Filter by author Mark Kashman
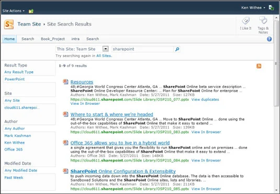 [18, 136]
